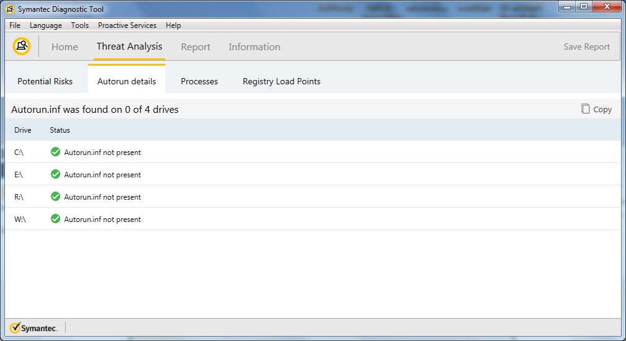Open the Tools menu
The image size is (626, 341).
80,25
